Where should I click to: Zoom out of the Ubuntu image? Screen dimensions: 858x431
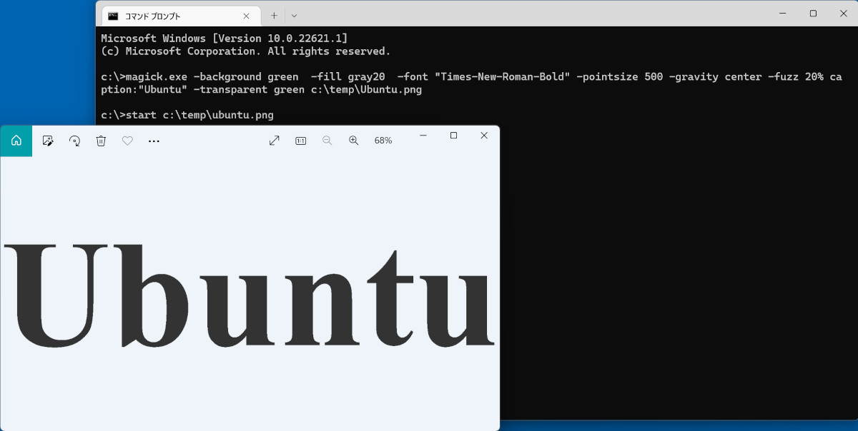coord(327,141)
